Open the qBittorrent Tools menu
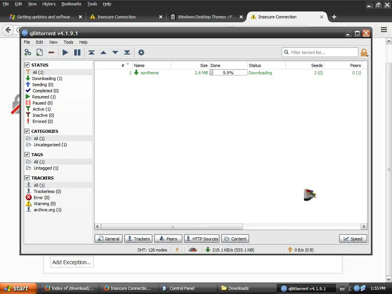392x294 pixels. 68,42
